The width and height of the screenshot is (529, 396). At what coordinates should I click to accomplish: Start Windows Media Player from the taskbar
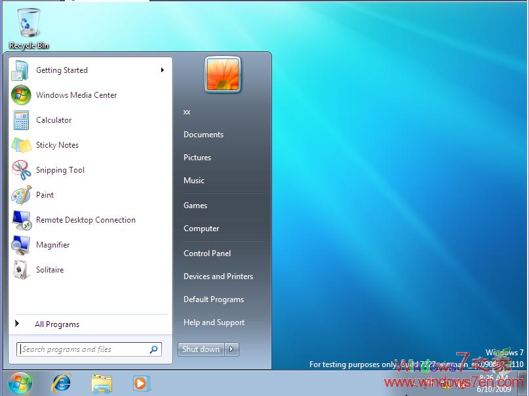pos(142,382)
